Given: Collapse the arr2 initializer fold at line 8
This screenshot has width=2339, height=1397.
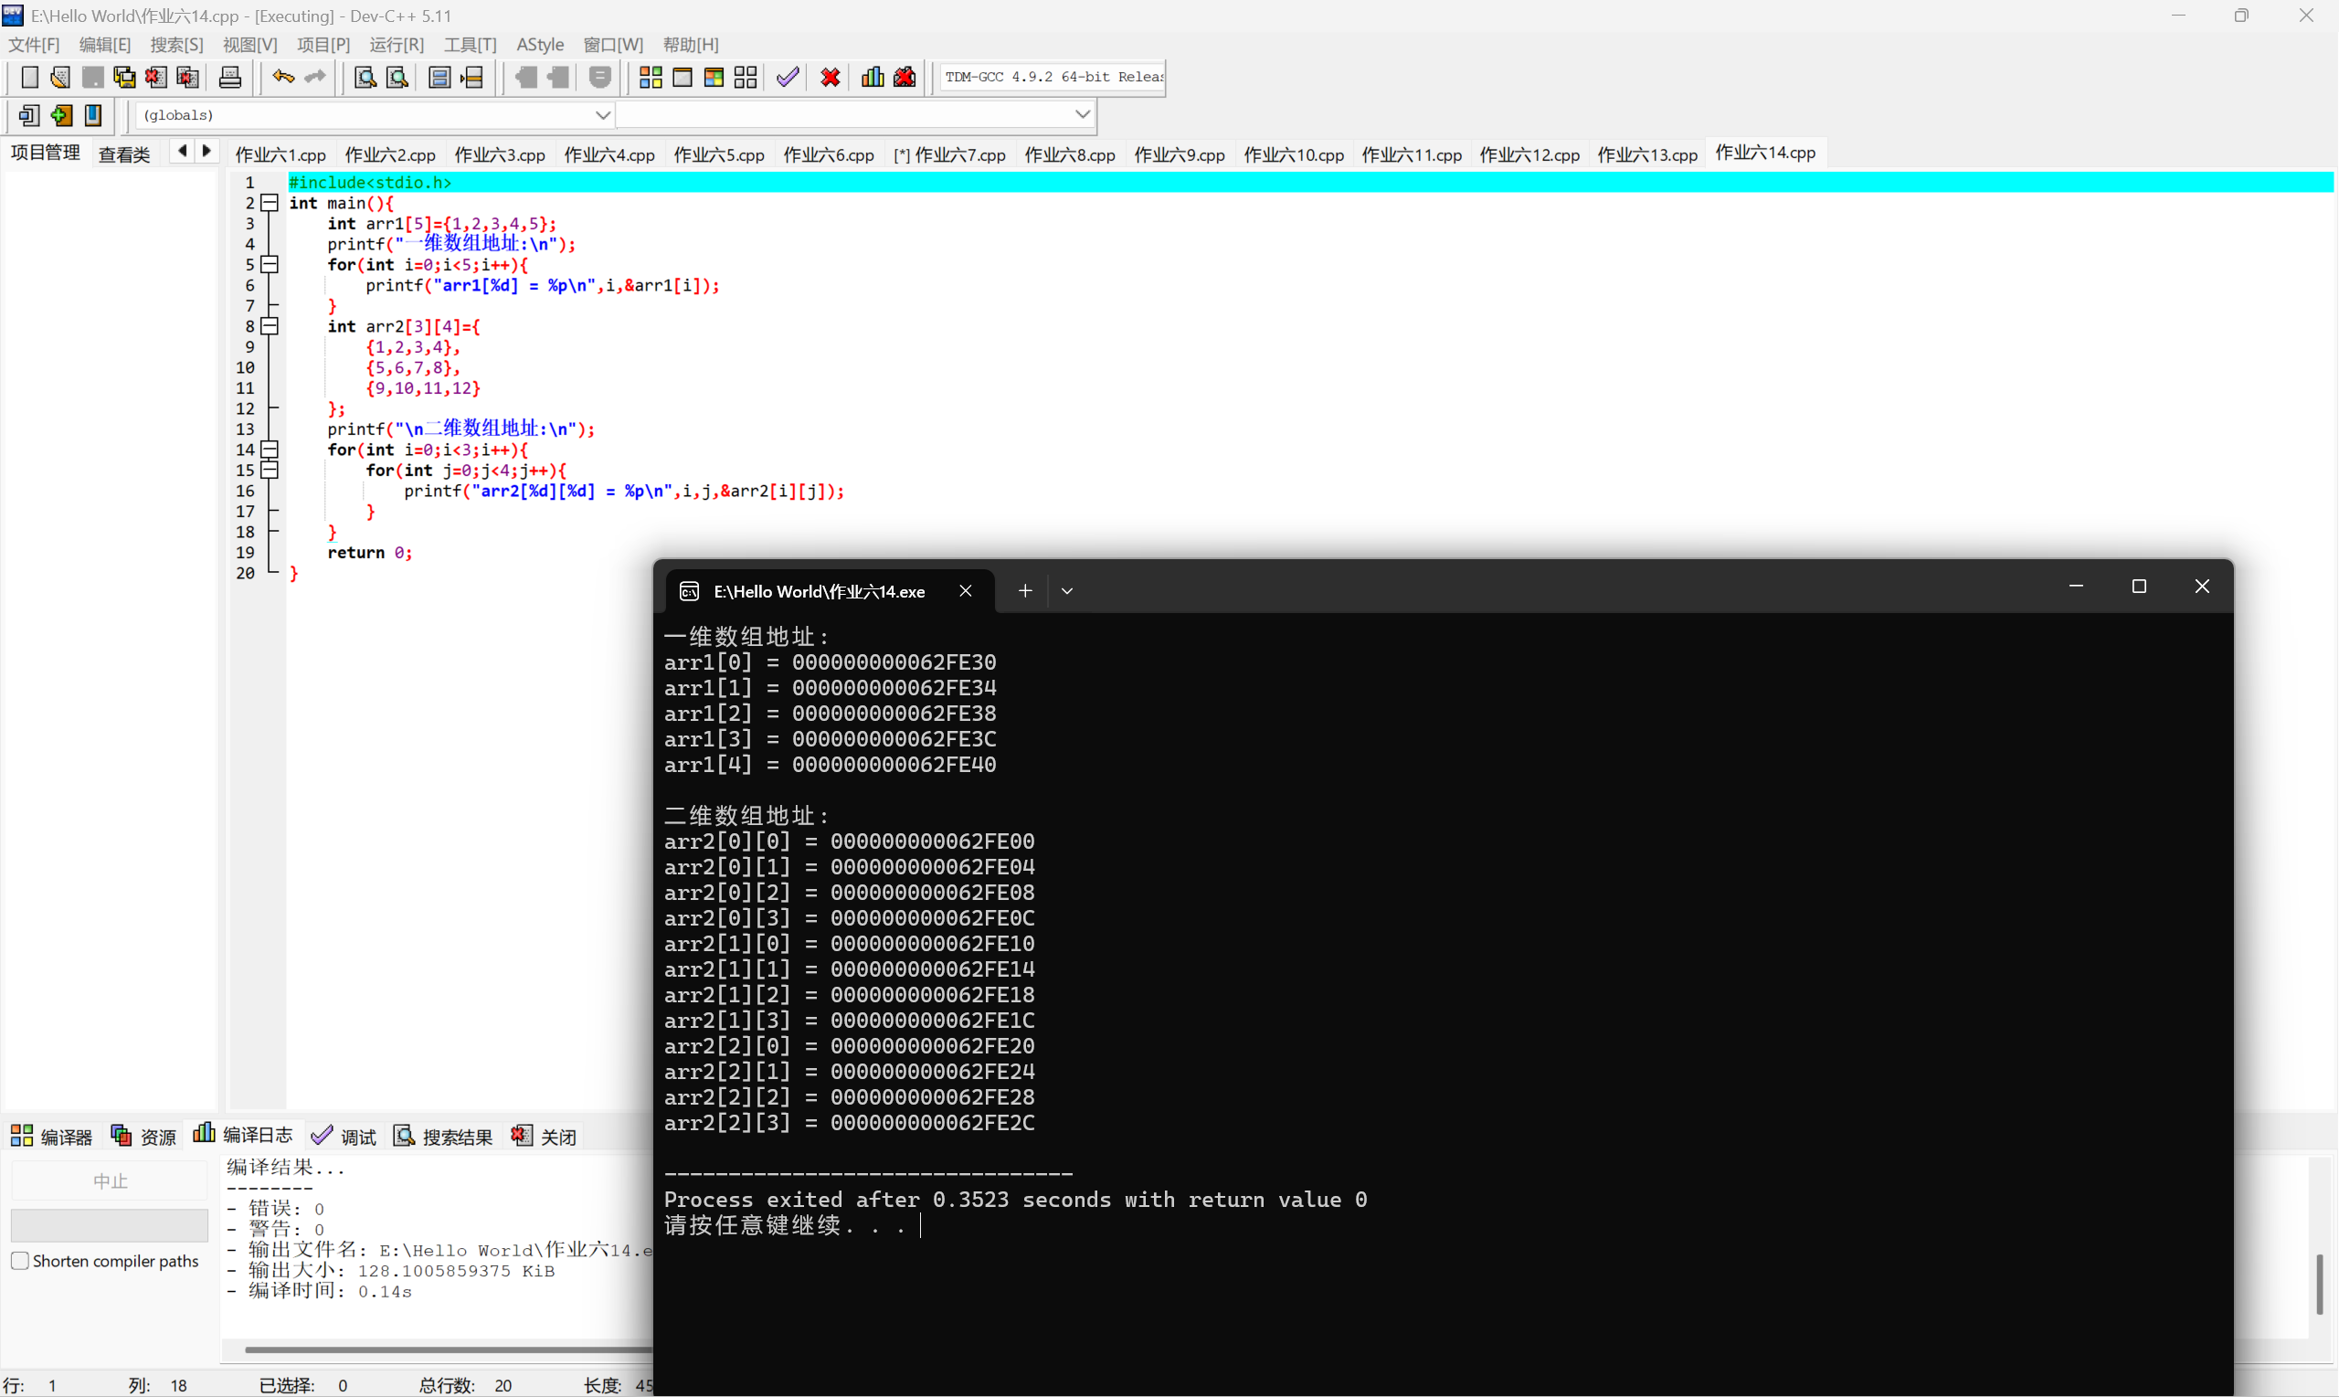Looking at the screenshot, I should (x=270, y=325).
